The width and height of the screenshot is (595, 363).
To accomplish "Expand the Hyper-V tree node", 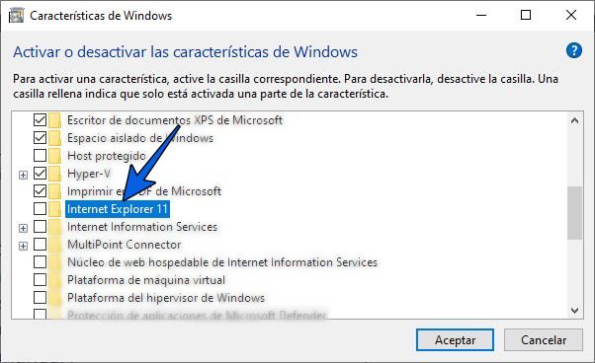I will coord(23,175).
